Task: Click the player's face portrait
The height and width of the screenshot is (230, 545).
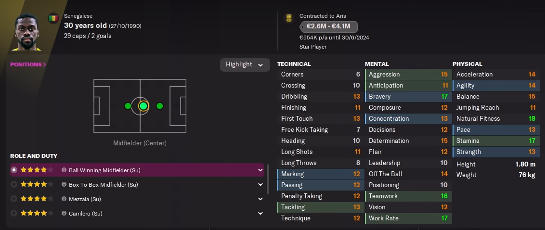Action: [26, 32]
